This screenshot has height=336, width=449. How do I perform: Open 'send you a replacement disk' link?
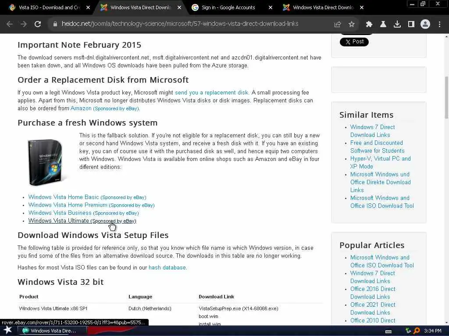tap(211, 93)
